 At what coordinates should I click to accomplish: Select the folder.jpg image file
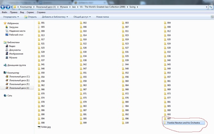[46, 127]
